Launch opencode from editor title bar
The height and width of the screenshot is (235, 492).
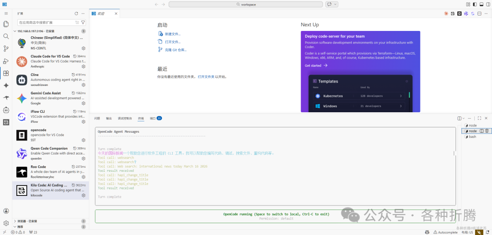(x=459, y=14)
